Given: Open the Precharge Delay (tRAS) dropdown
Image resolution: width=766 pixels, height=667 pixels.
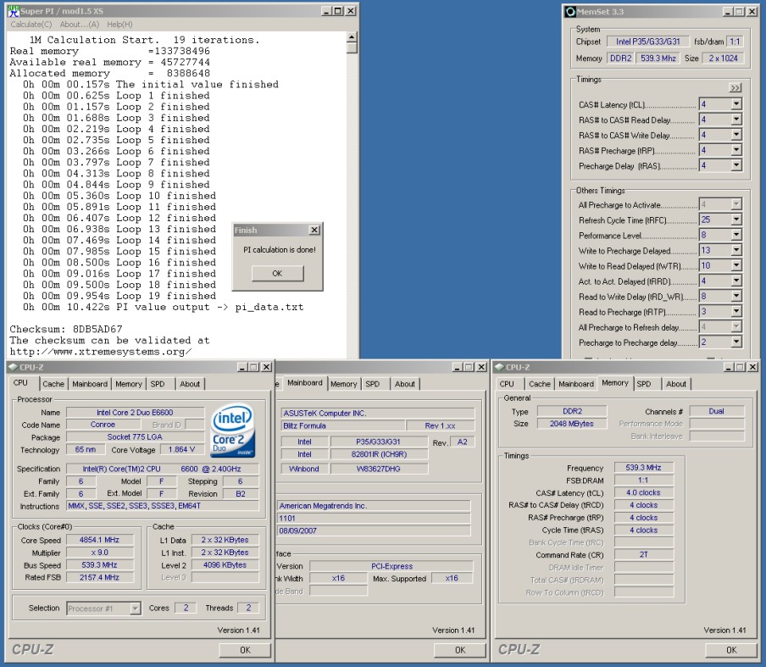Looking at the screenshot, I should point(736,165).
